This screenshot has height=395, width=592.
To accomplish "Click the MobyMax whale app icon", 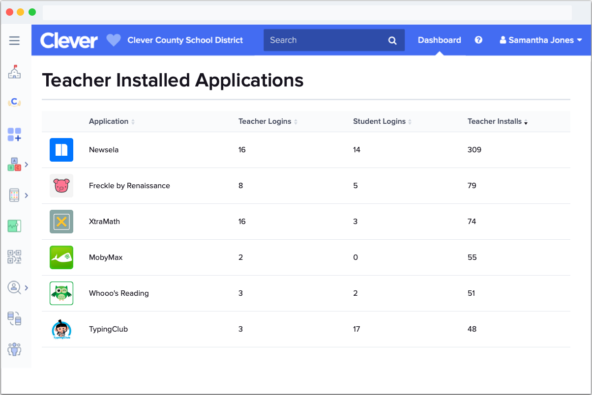I will pyautogui.click(x=61, y=257).
